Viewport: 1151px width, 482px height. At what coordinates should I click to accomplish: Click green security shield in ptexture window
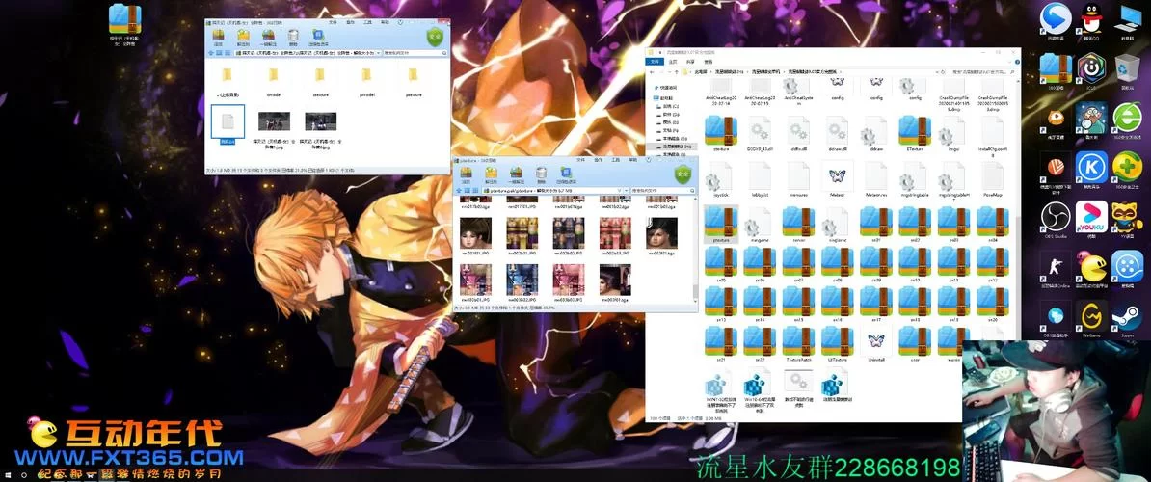(x=683, y=174)
